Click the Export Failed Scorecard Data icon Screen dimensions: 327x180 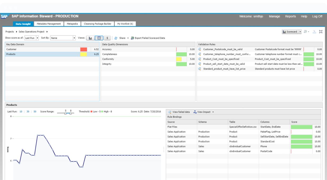(x=132, y=38)
